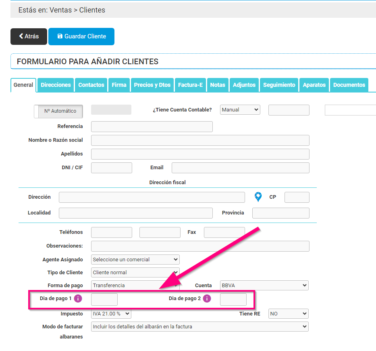The width and height of the screenshot is (376, 351).
Task: Click the info icon beside Dia de pago 1
Action: pyautogui.click(x=78, y=298)
